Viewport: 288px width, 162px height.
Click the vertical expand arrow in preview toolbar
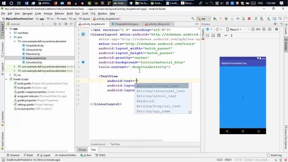click(232, 35)
